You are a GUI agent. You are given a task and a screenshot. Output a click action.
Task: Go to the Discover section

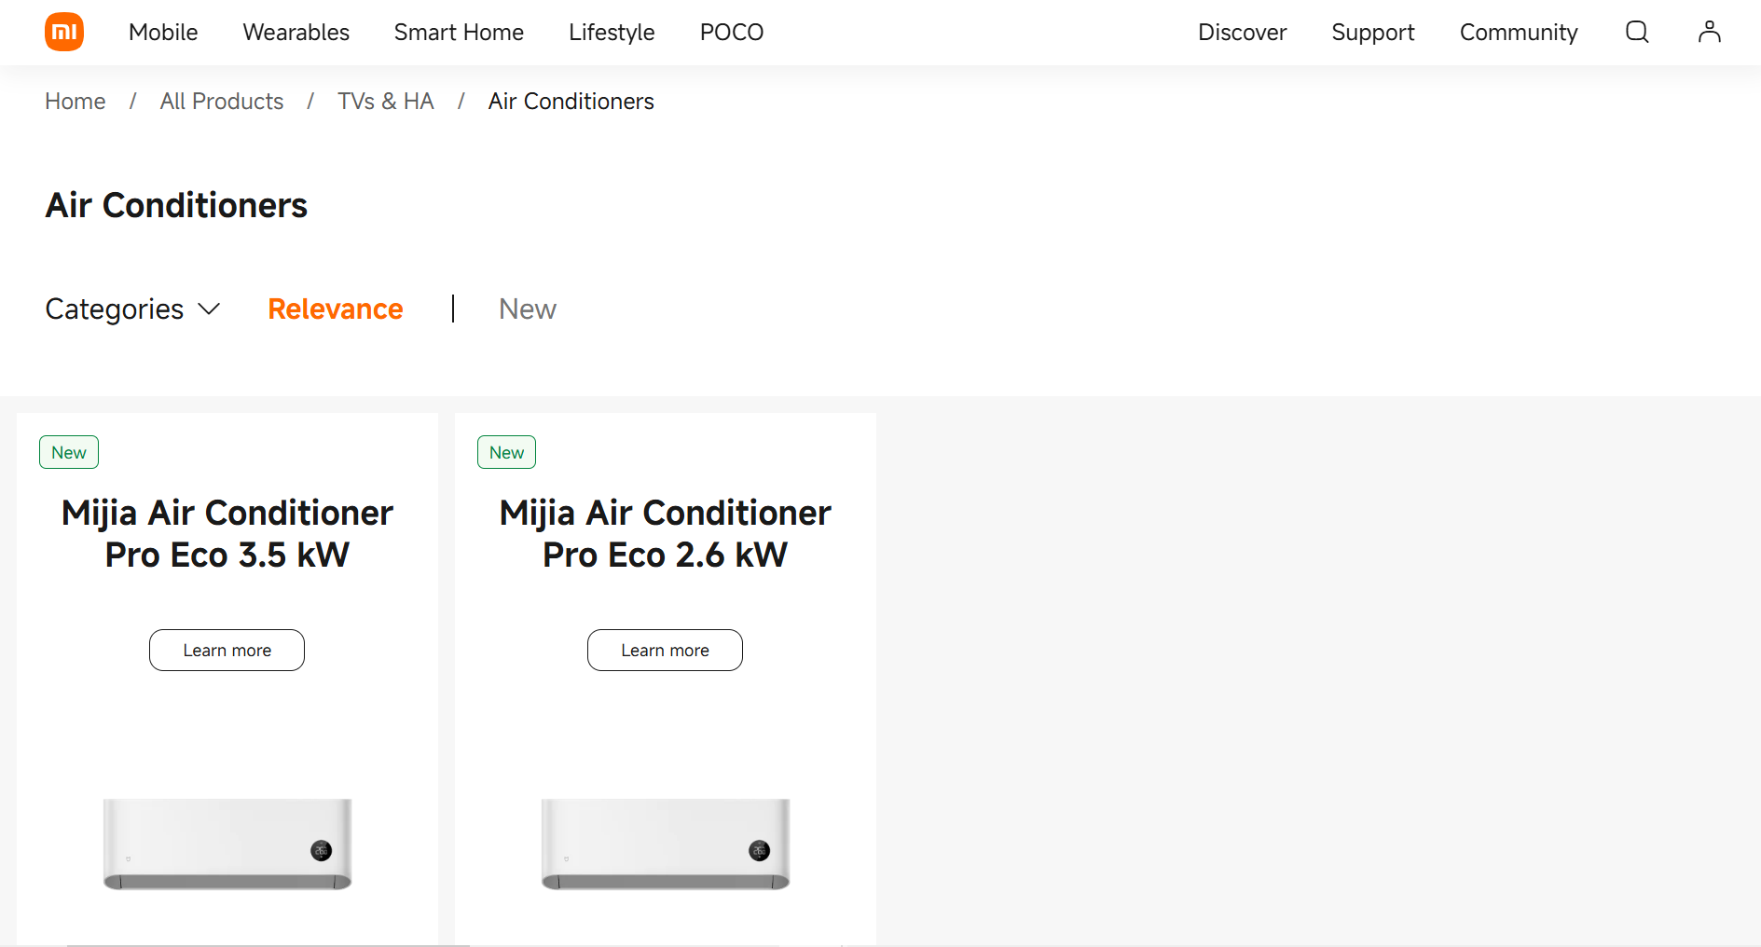pyautogui.click(x=1242, y=33)
